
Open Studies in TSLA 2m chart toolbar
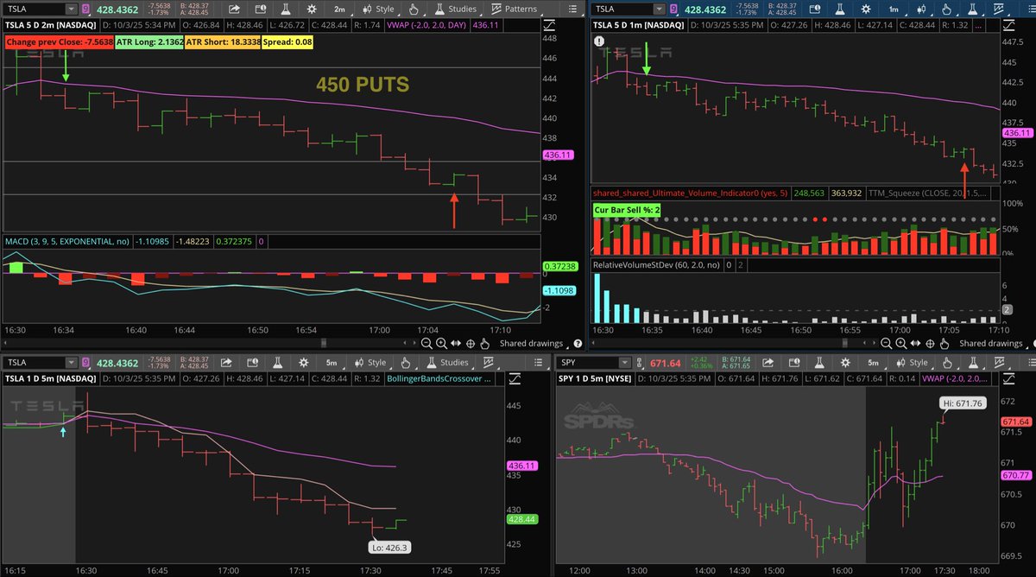[x=458, y=9]
